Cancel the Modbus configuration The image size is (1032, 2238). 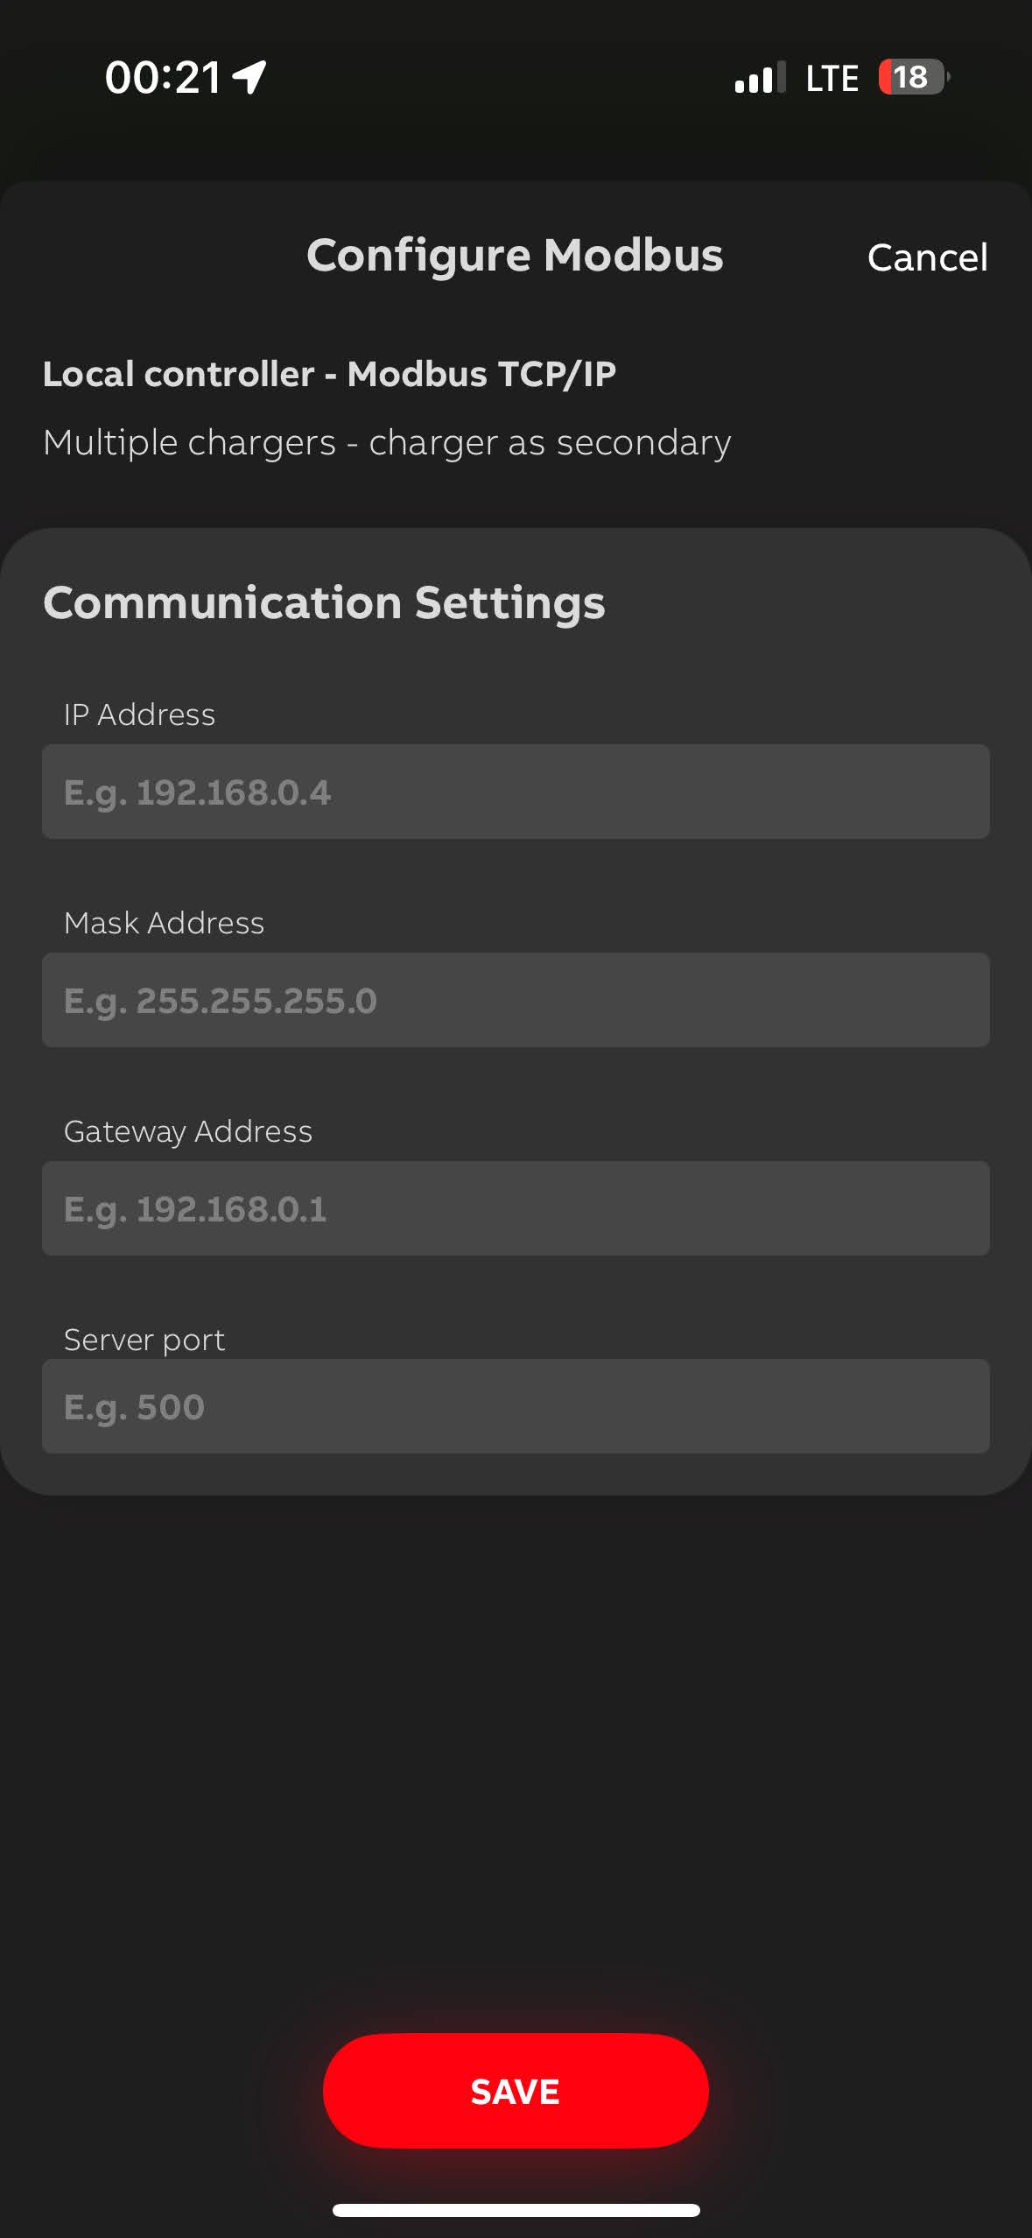pyautogui.click(x=927, y=257)
